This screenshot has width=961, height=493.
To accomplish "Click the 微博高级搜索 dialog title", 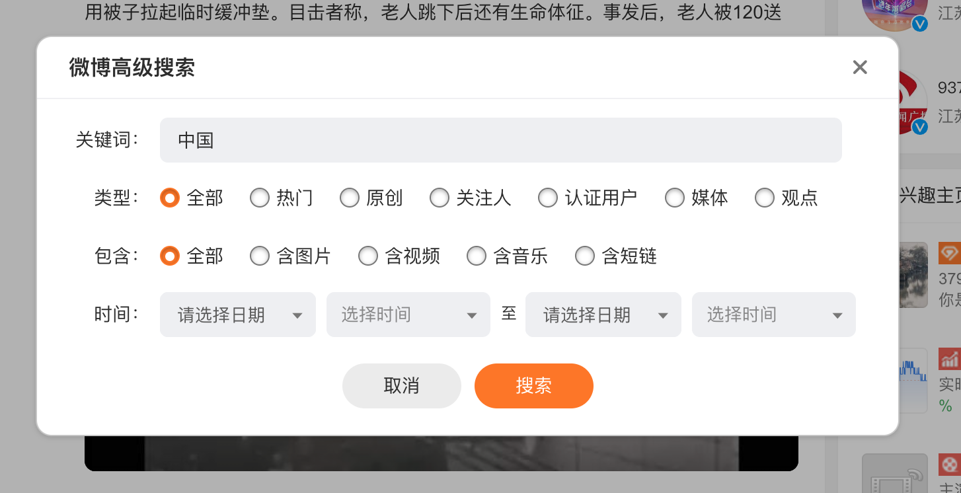I will point(132,67).
